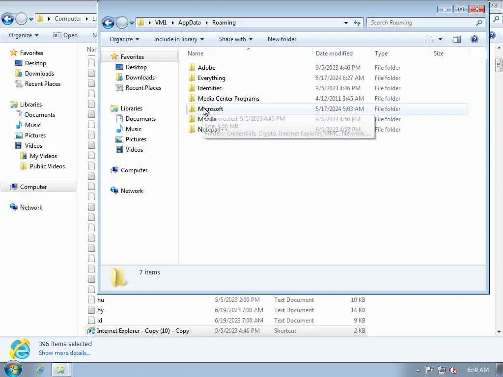
Task: Open recent pages dropdown beside Forward in Roaming window
Action: point(132,23)
